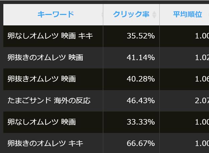Click the 1.02 average rank cell
The width and height of the screenshot is (209, 153).
click(184, 58)
